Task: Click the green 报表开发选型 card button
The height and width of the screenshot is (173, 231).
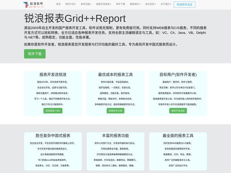Action: tap(178, 111)
